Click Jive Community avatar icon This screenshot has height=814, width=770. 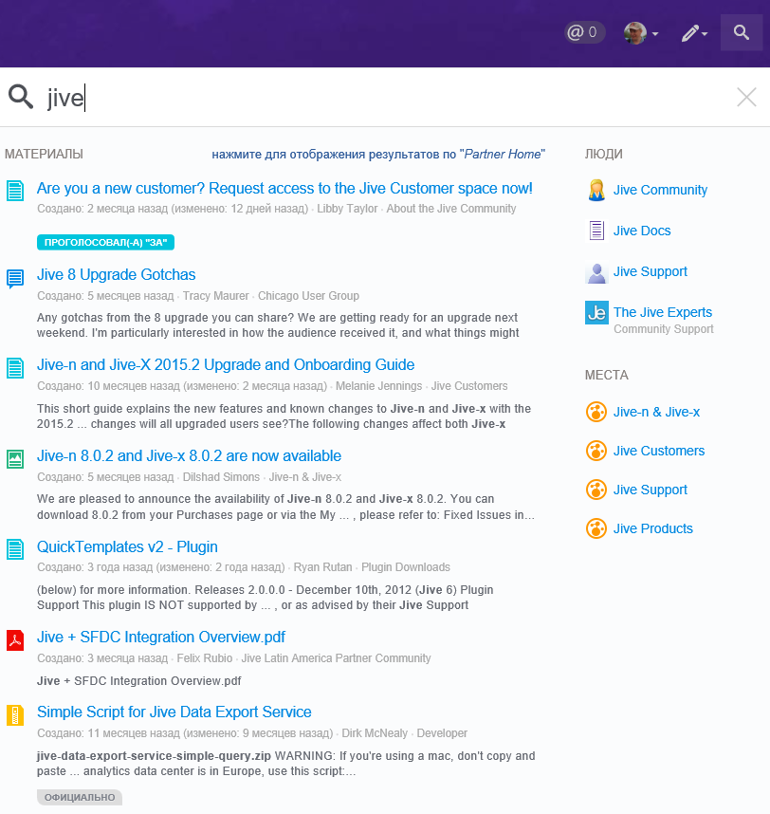click(x=596, y=190)
